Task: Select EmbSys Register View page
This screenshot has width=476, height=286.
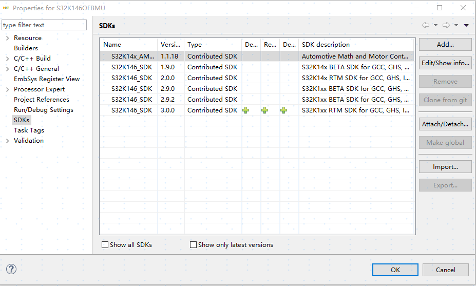Action: pos(47,79)
